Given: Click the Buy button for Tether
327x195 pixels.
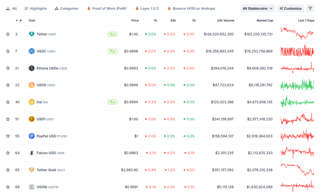Looking at the screenshot, I should tap(113, 34).
